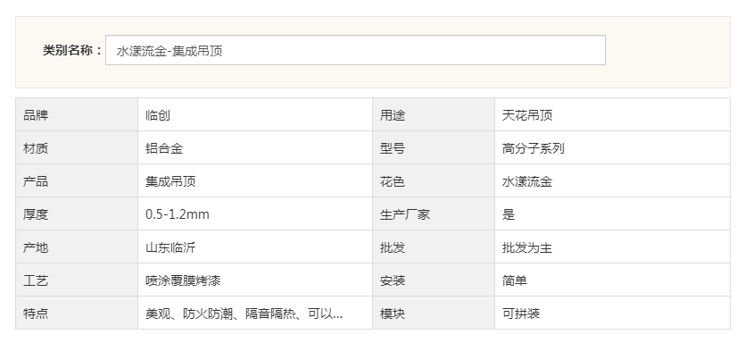Click the 花色 value 水漾流金
745x343 pixels.
coord(527,181)
